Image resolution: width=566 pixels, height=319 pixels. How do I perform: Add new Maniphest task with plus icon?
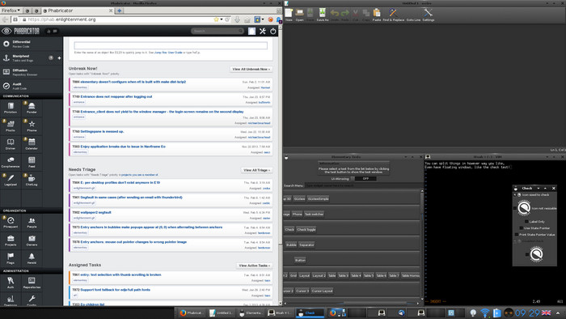(x=59, y=57)
